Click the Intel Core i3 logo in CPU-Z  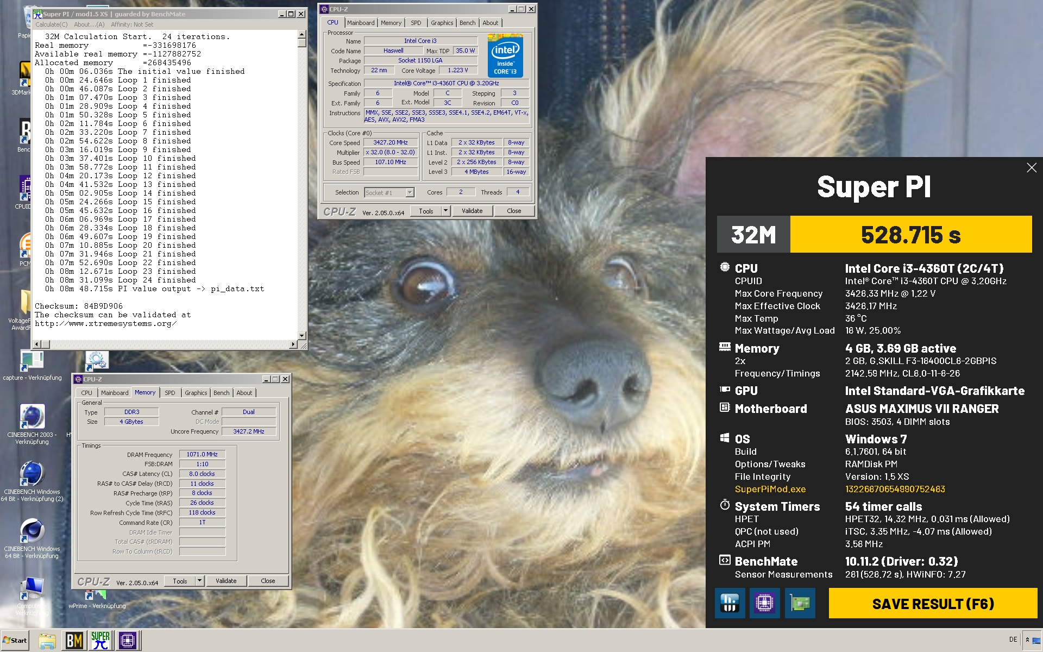pyautogui.click(x=505, y=55)
